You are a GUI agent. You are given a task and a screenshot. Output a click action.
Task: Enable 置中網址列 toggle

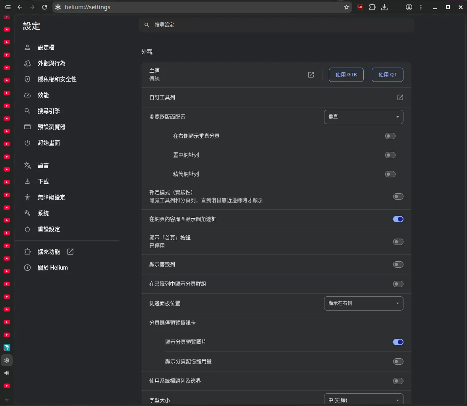[390, 155]
